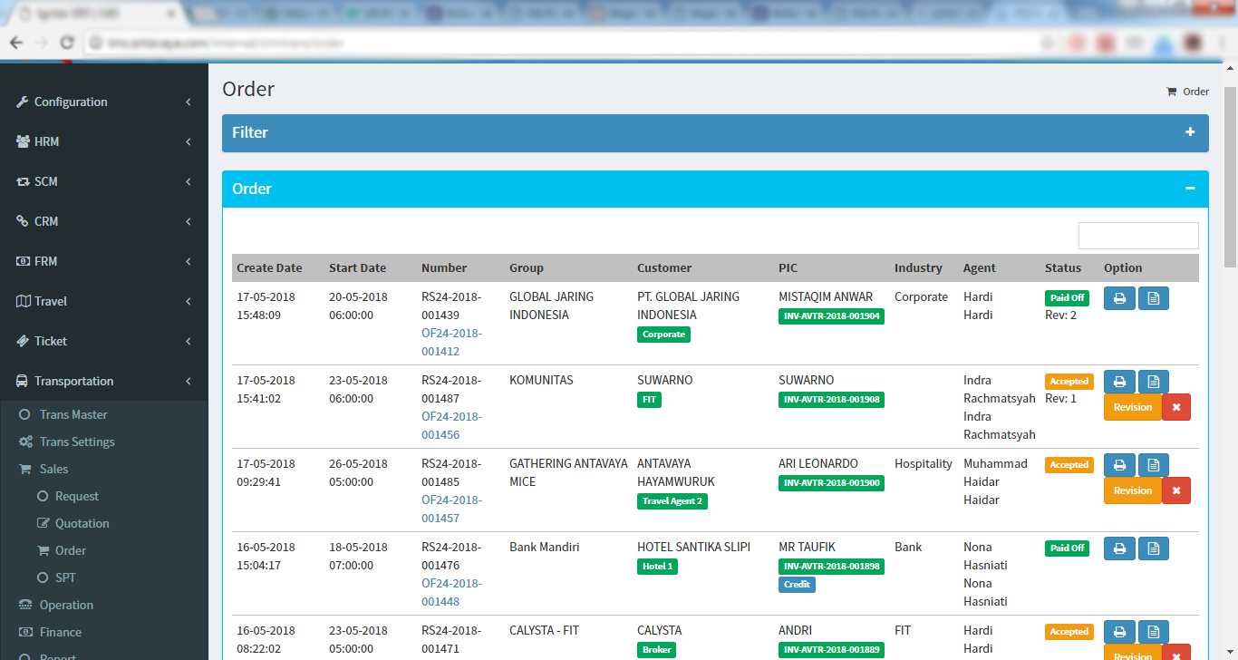Open document icon for GATHERING ANTAVAYA MICE order

click(1153, 465)
